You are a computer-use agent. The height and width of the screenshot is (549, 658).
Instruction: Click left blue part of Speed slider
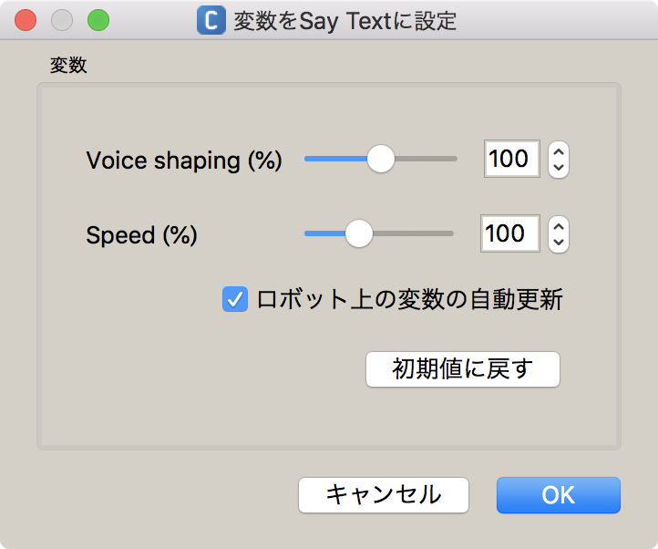(325, 233)
